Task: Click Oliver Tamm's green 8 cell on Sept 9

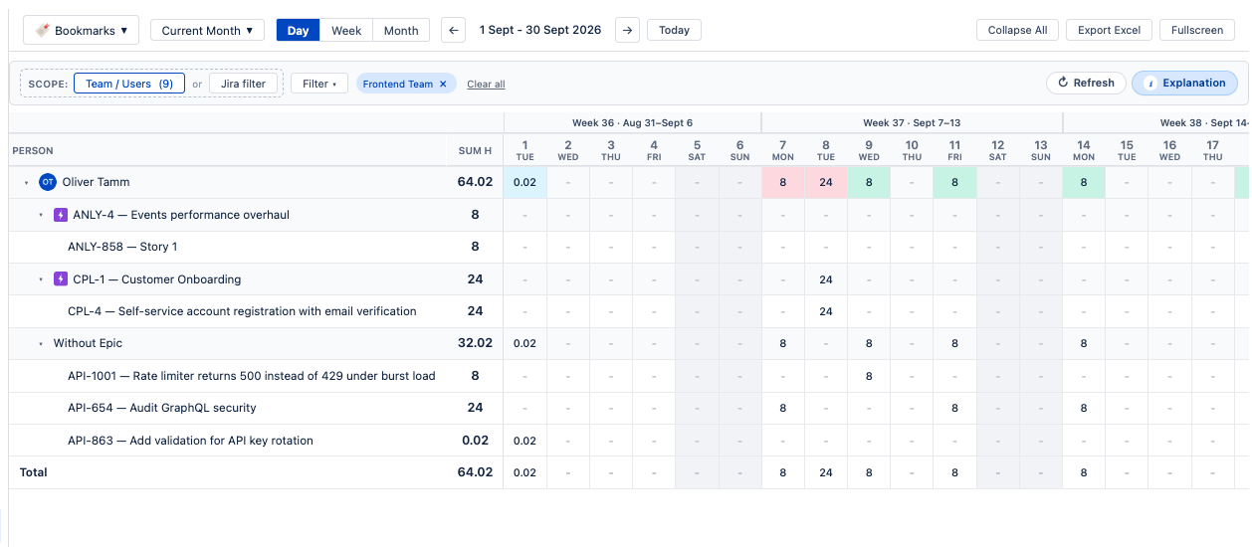Action: [x=869, y=182]
